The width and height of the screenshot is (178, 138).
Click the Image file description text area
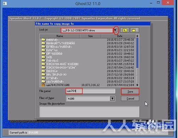(89, 112)
